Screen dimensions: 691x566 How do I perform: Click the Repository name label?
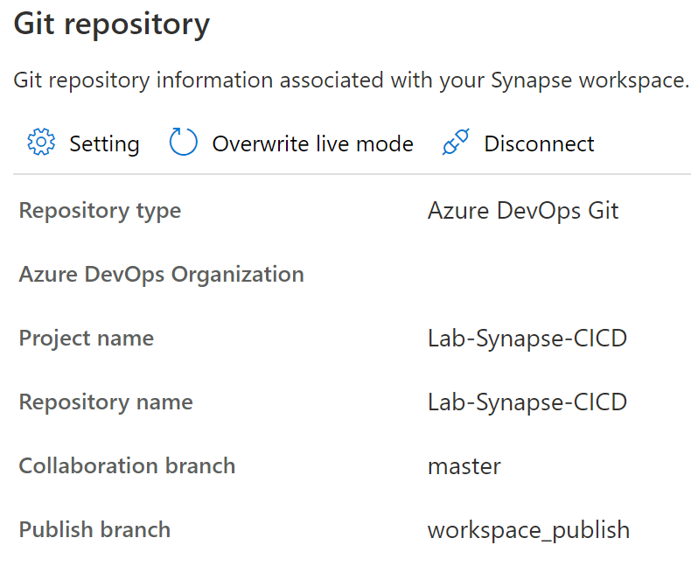[x=106, y=402]
